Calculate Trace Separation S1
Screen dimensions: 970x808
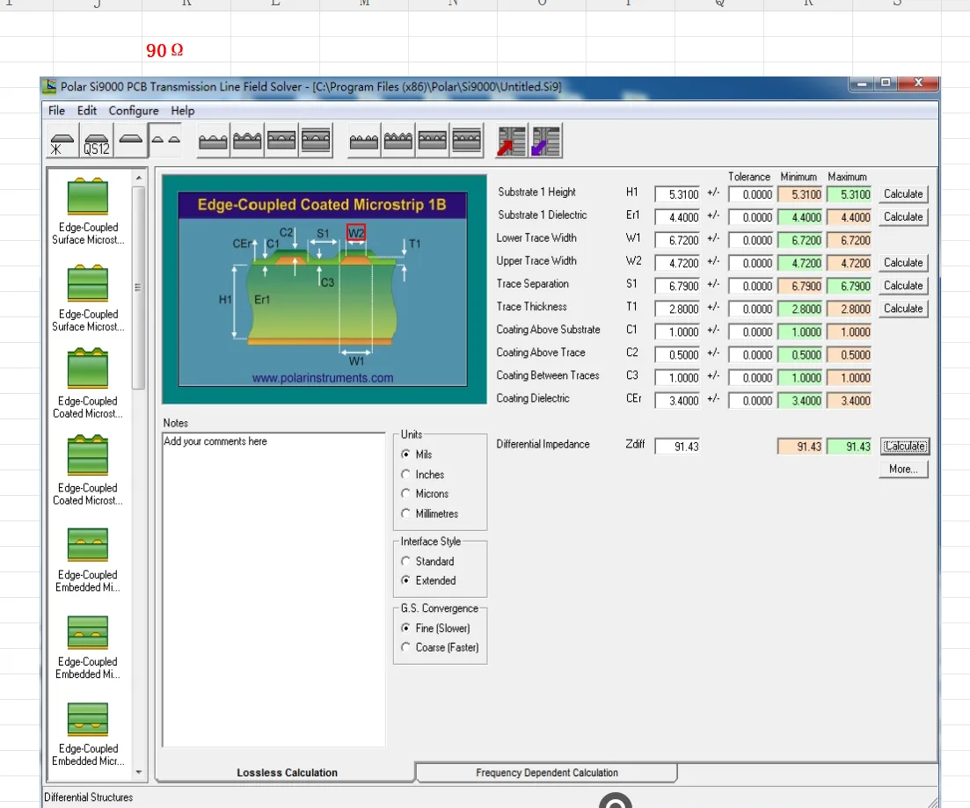coord(903,286)
